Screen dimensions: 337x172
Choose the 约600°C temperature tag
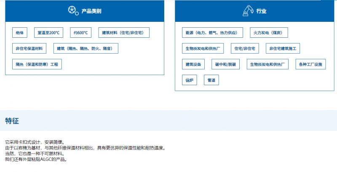(80, 33)
